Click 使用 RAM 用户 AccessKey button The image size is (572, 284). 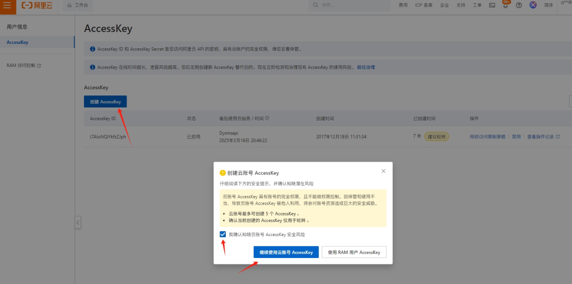pos(354,252)
